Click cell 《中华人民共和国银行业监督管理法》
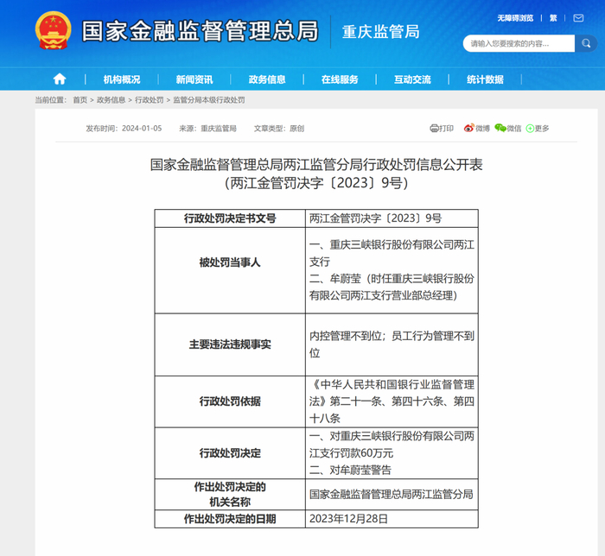 [x=392, y=401]
